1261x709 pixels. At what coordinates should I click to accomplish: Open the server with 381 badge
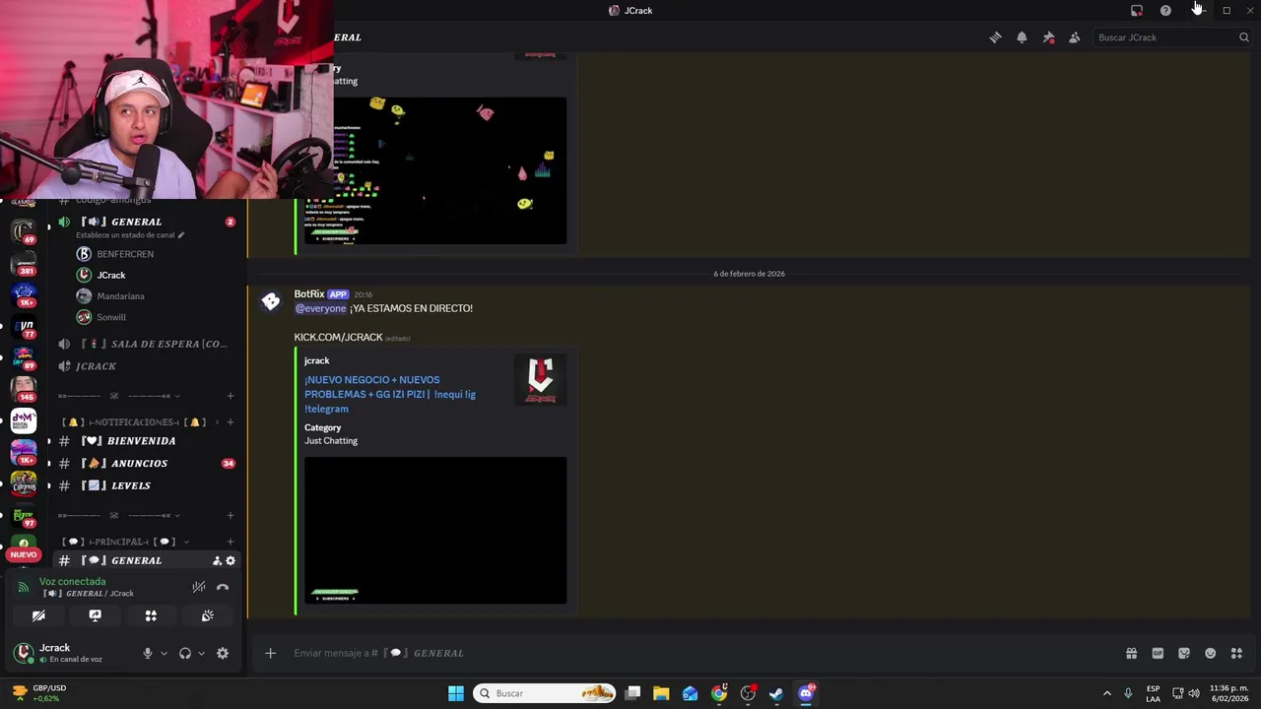click(24, 263)
